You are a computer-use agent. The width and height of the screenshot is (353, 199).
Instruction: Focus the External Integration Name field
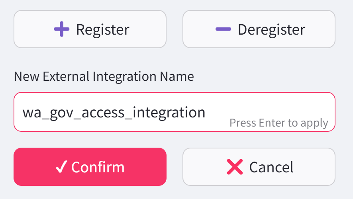pyautogui.click(x=174, y=112)
